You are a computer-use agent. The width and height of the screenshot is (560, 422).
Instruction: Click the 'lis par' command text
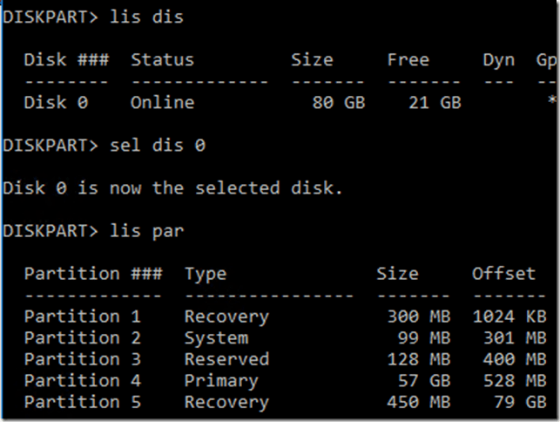pyautogui.click(x=147, y=231)
